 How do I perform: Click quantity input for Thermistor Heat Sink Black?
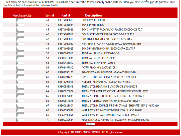click(x=20, y=86)
